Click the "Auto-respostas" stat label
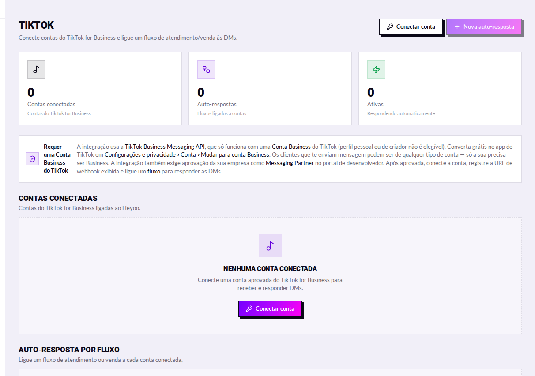The height and width of the screenshot is (376, 535). (217, 105)
